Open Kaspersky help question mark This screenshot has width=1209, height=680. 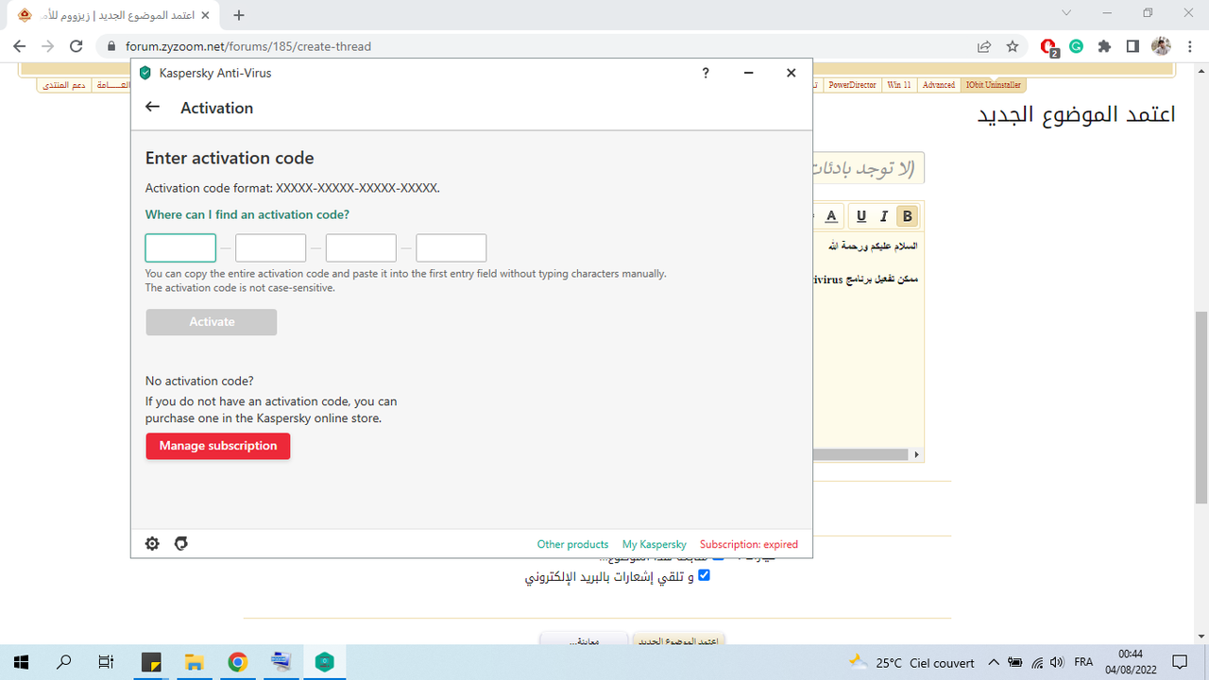coord(706,73)
